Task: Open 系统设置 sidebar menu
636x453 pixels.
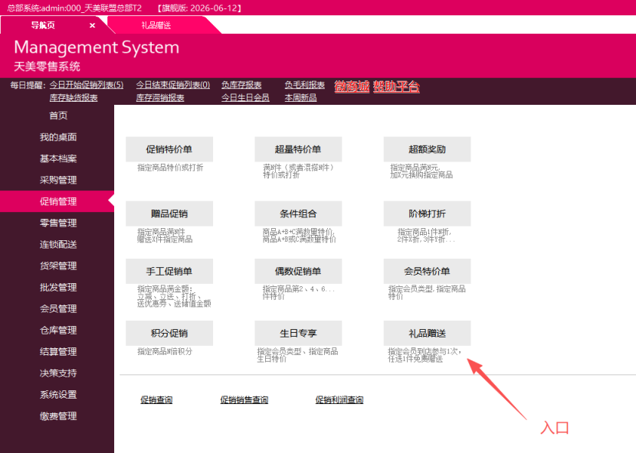Action: click(x=58, y=395)
